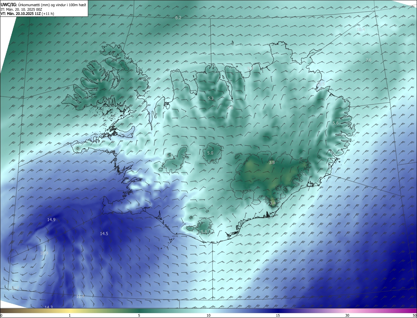Click the faint 10.5 value label on the map
Screen dimensions: 417x318
(321, 84)
